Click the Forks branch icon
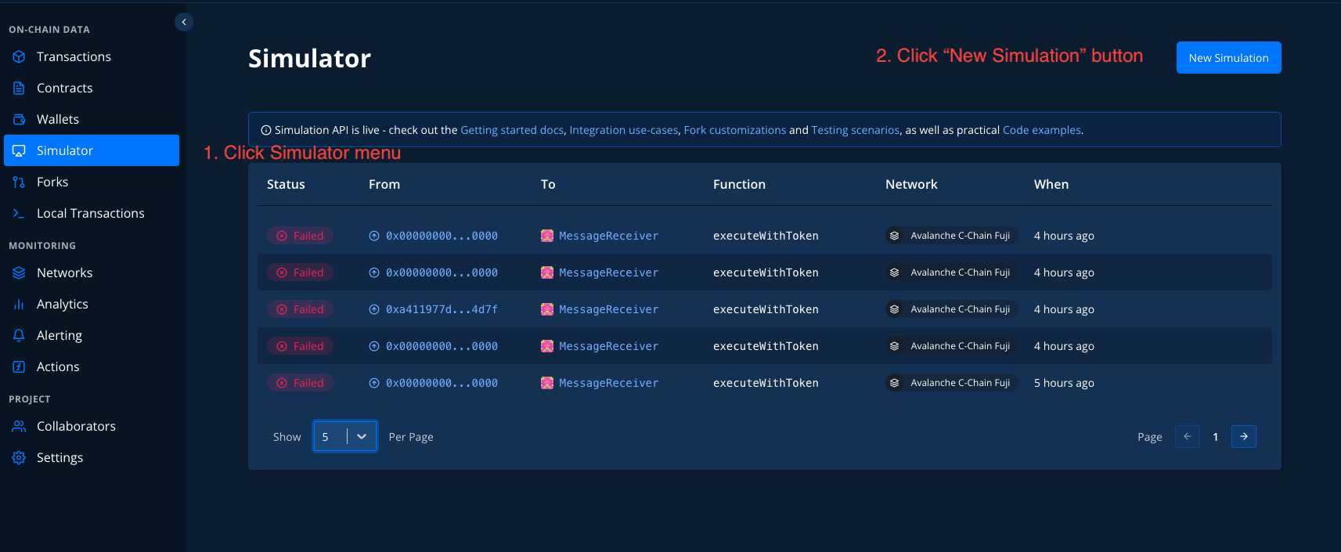The height and width of the screenshot is (552, 1341). (20, 182)
